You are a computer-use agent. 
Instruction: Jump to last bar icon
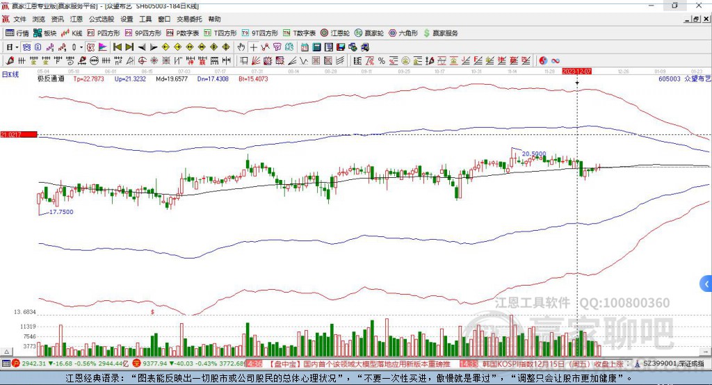tap(129, 47)
